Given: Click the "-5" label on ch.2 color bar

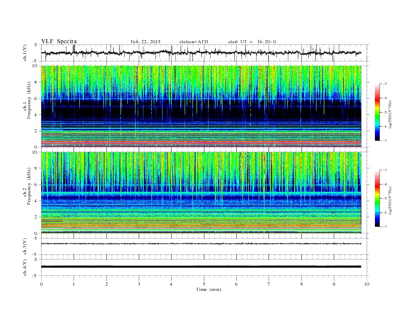Looking at the screenshot, I should coord(385,198).
